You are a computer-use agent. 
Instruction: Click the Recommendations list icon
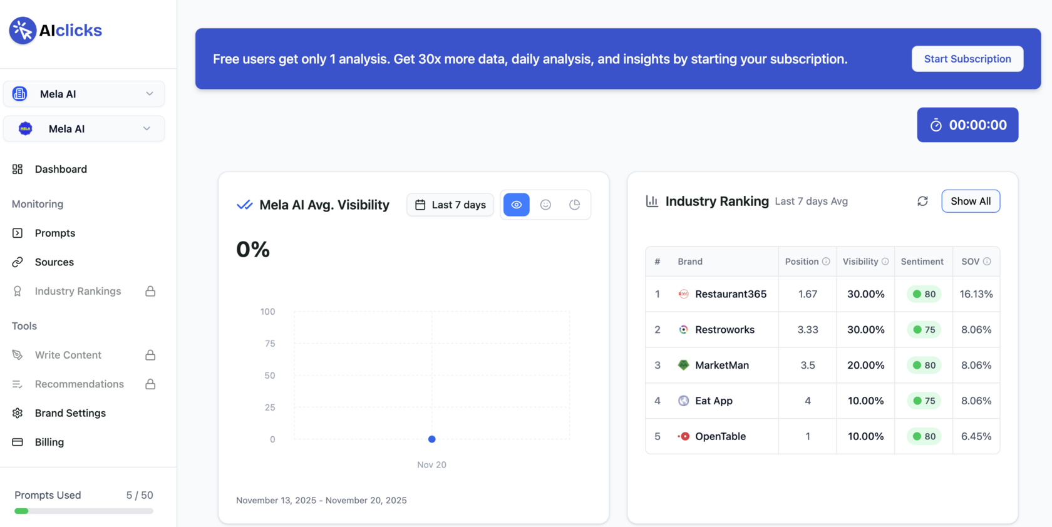coord(18,384)
